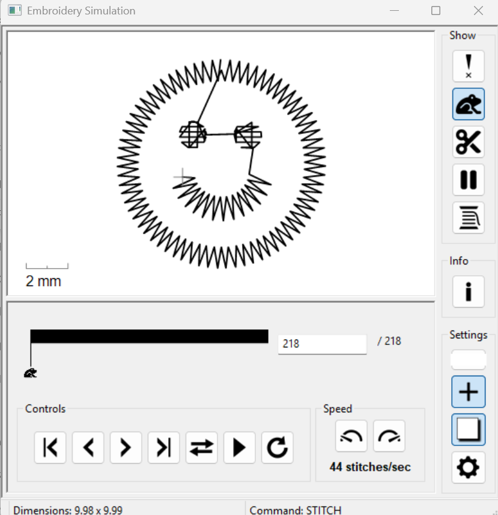Screen dimensions: 498x515
Task: Step back one stitch
Action: click(88, 447)
